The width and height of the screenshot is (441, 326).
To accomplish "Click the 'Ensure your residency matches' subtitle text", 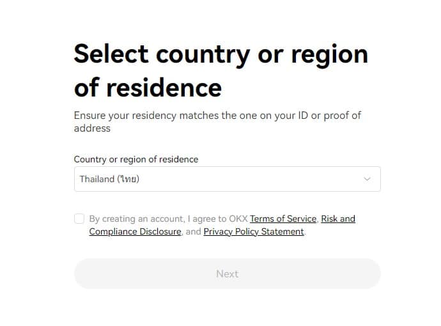I will tap(217, 116).
